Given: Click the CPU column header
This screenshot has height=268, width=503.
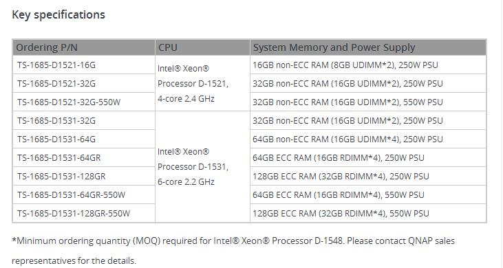Looking at the screenshot, I should 202,47.
